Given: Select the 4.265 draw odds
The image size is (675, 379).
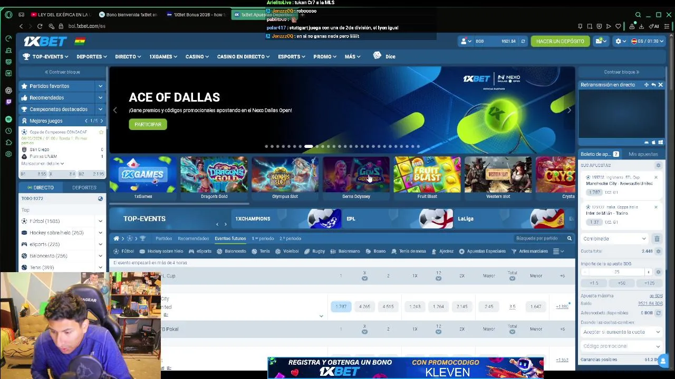Looking at the screenshot, I should (364, 306).
